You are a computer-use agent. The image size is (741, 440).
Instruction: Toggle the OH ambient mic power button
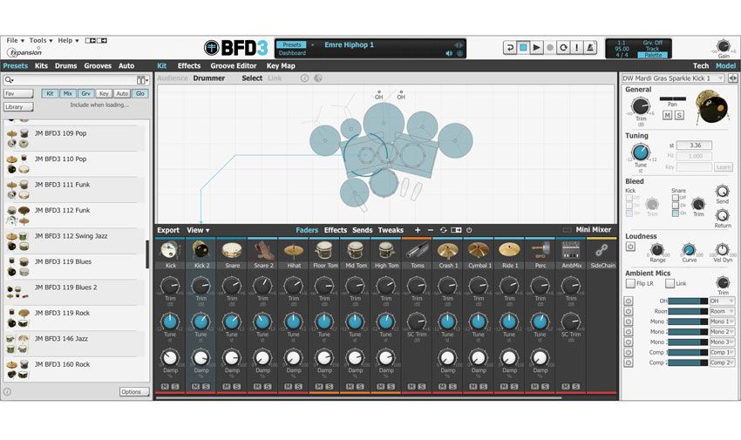tap(628, 301)
